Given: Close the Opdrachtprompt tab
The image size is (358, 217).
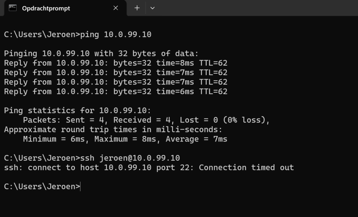Looking at the screenshot, I should (x=116, y=8).
